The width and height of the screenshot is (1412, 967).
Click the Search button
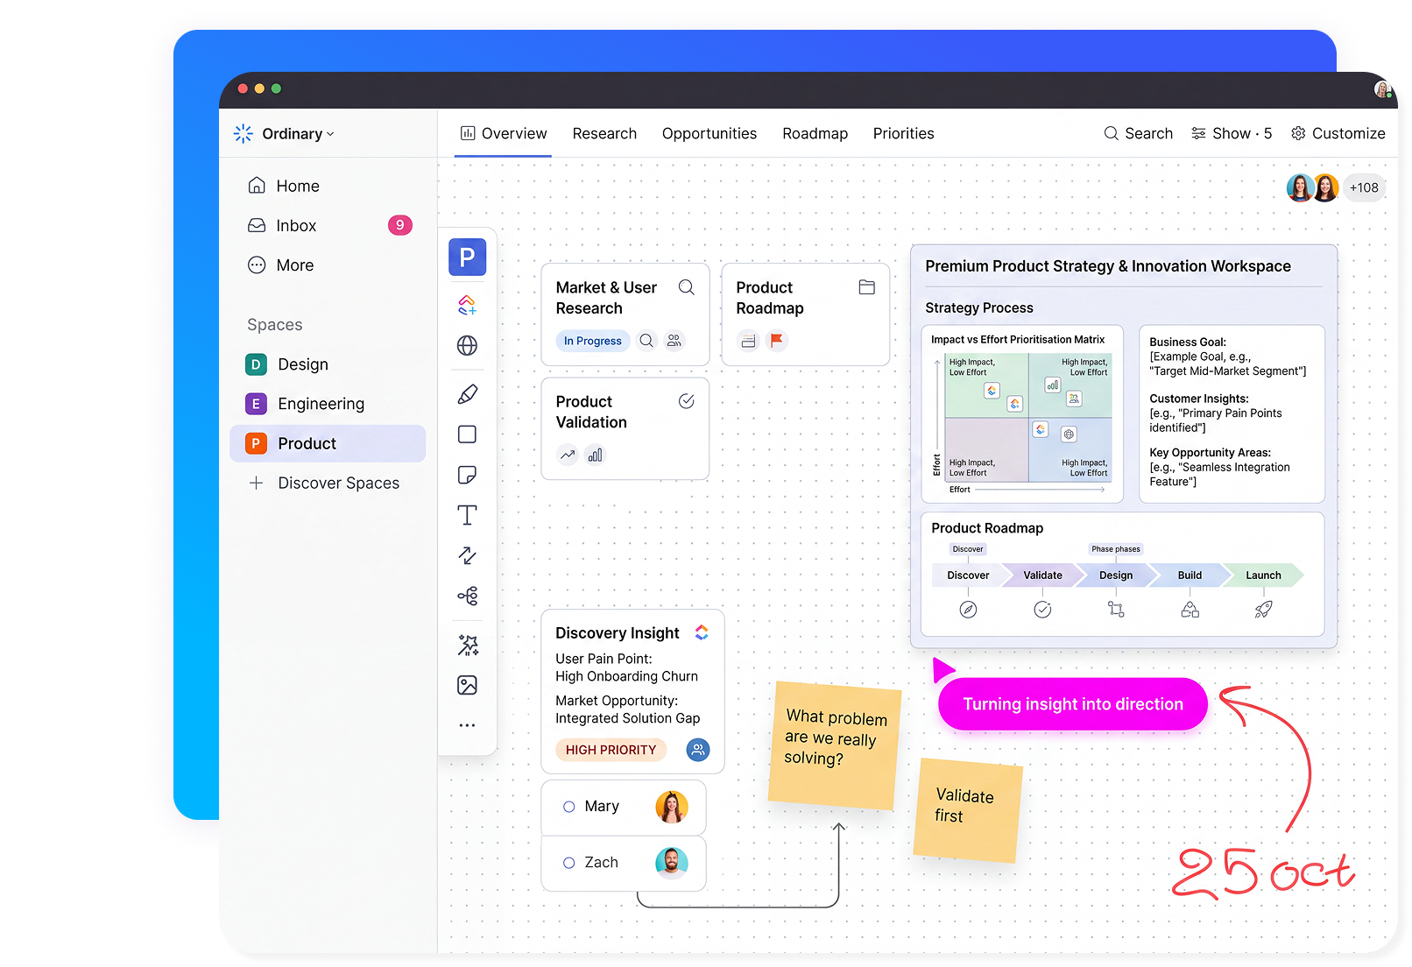(x=1138, y=133)
